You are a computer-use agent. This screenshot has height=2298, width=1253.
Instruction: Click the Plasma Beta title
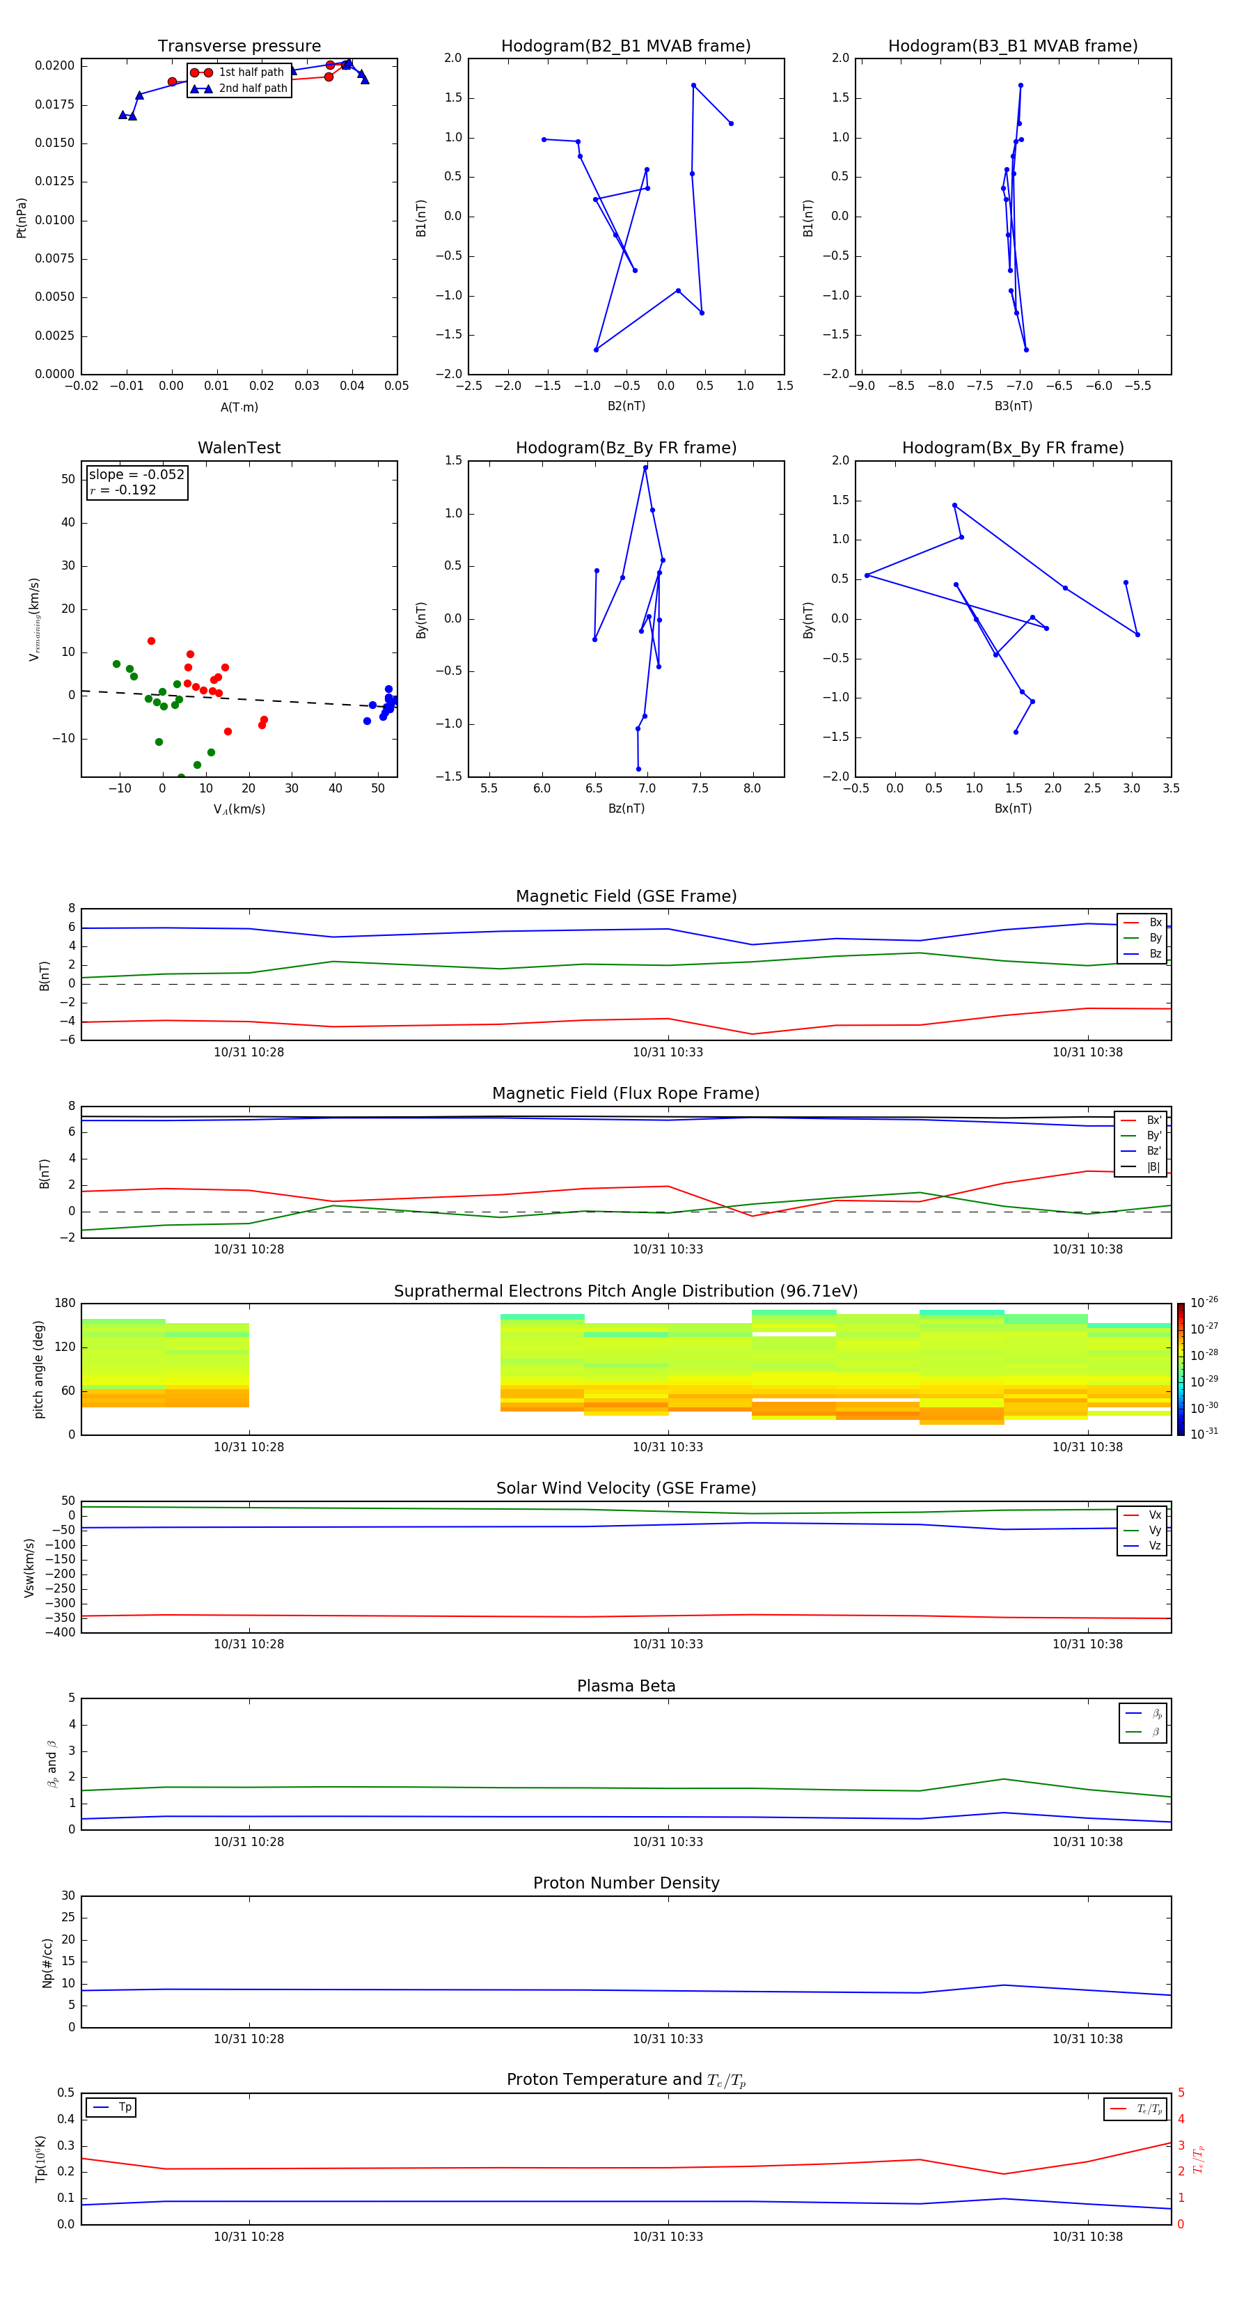click(x=626, y=1686)
